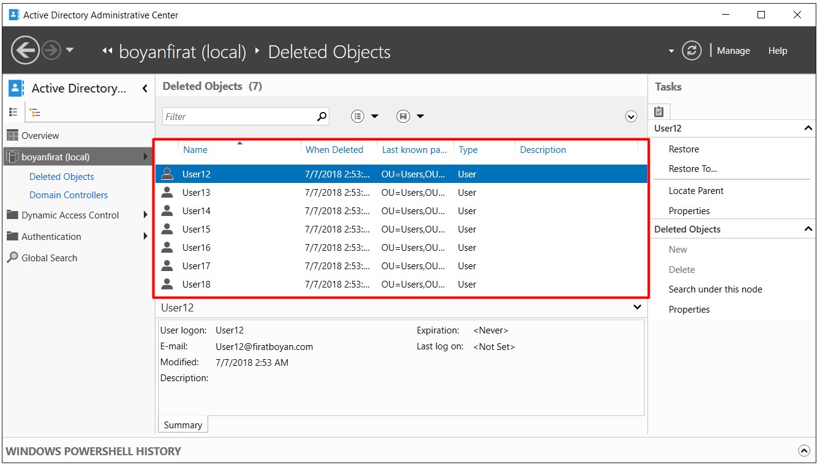This screenshot has width=820, height=465.
Task: Click the User12@firatboyan.com email value
Action: click(265, 347)
